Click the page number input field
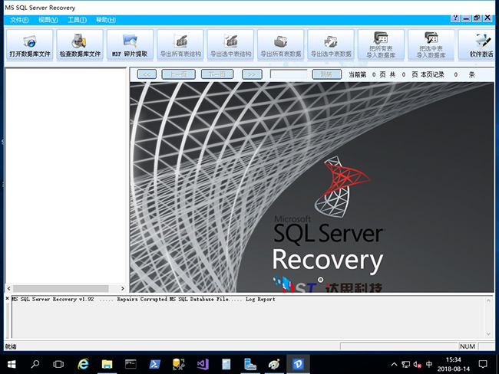Screen dimensions: 499x374 tap(288, 74)
